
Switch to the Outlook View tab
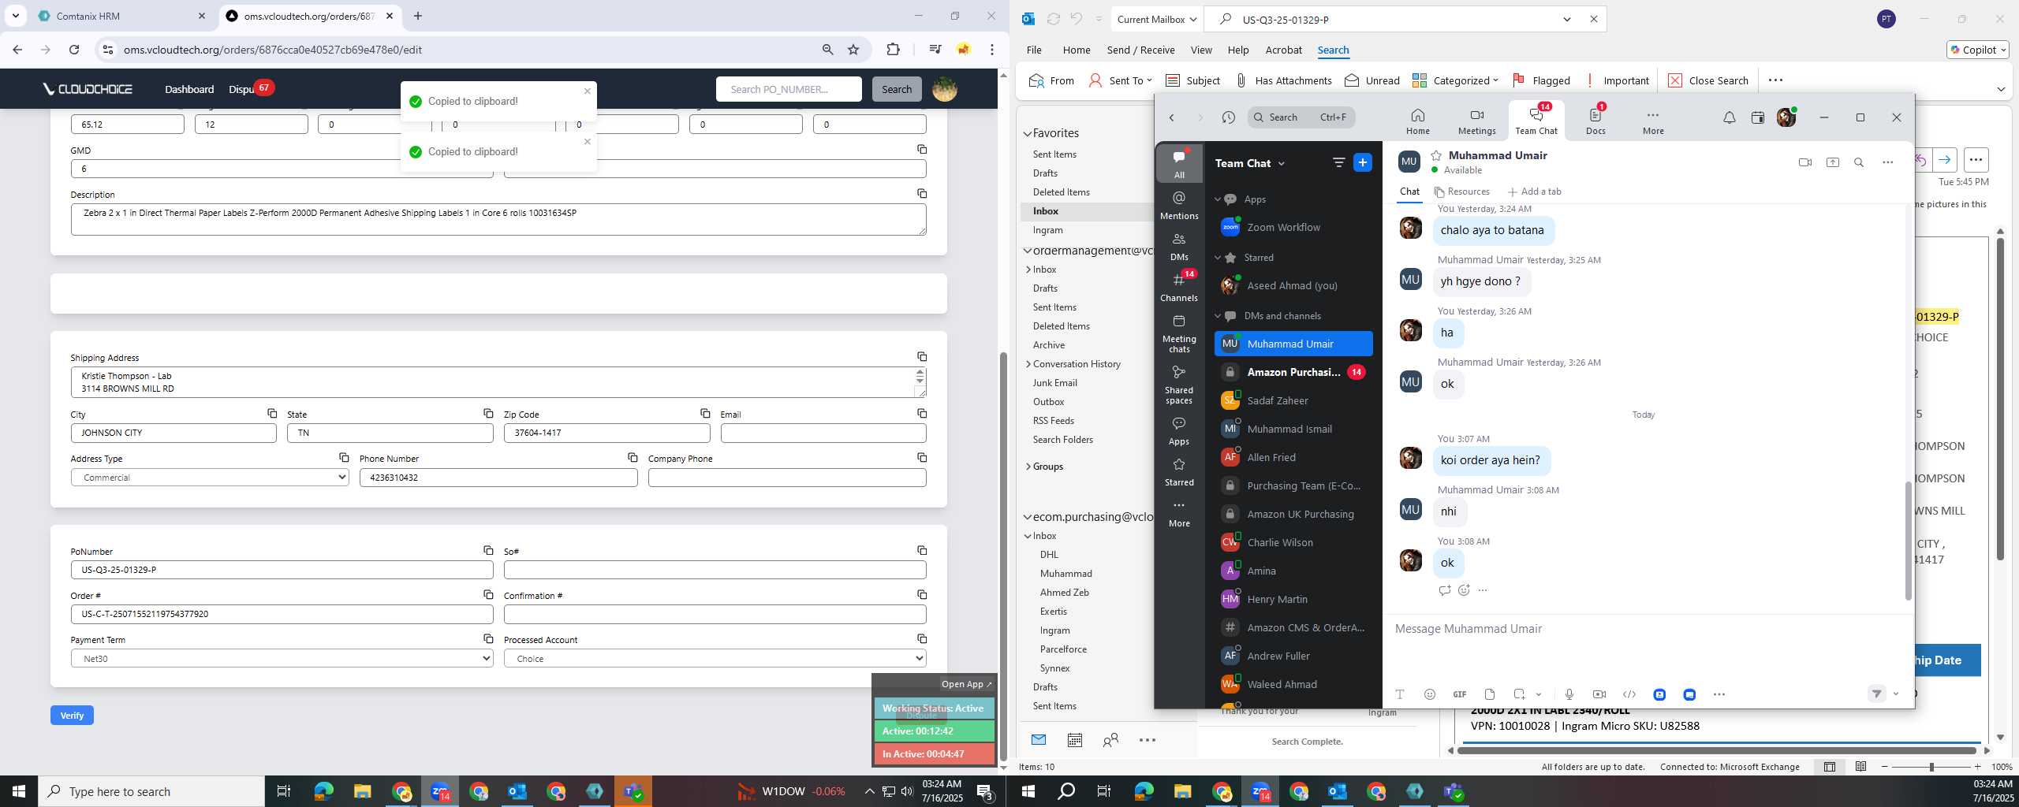click(1201, 50)
